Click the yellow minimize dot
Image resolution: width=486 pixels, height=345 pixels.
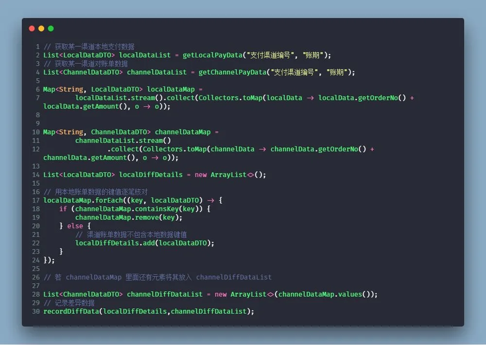41,29
